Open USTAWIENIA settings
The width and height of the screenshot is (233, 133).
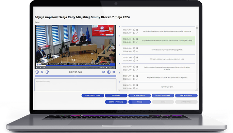[116, 95]
